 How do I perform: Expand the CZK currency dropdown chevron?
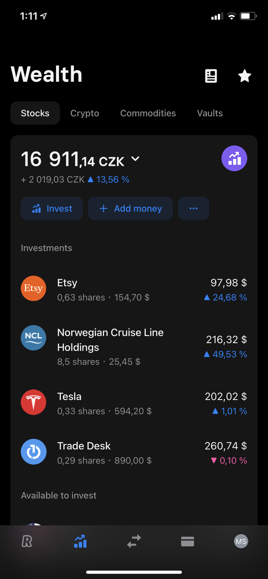135,159
